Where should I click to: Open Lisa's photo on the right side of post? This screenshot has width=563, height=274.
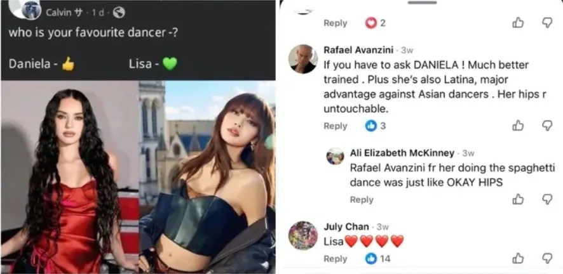coord(207,177)
